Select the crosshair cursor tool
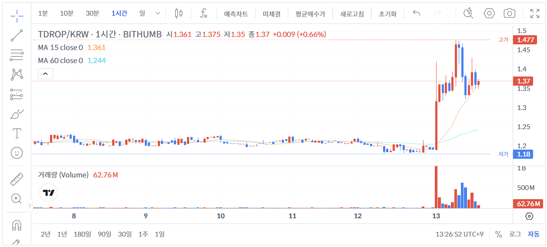This screenshot has height=247, width=547. pos(17,16)
